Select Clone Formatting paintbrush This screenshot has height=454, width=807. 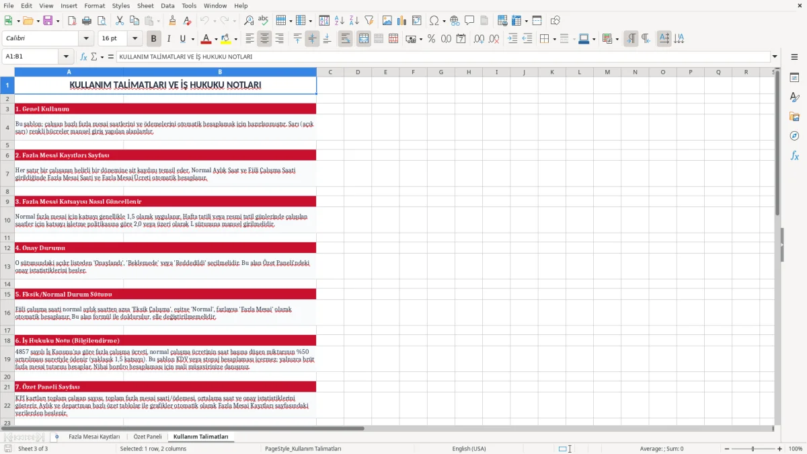[x=172, y=21]
